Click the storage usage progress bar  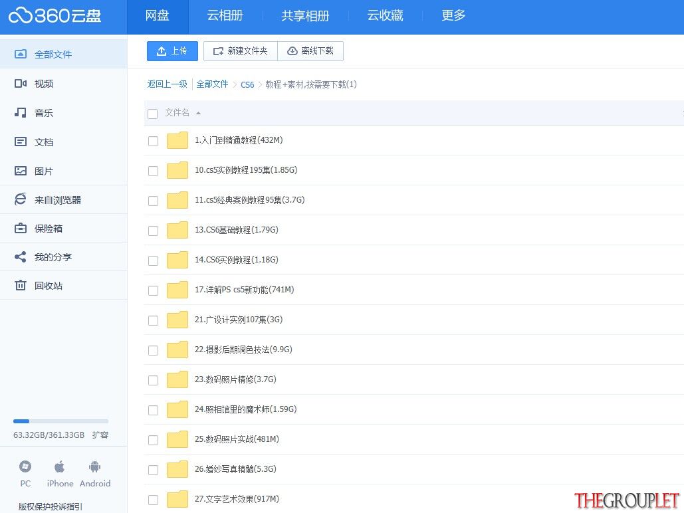coord(60,421)
